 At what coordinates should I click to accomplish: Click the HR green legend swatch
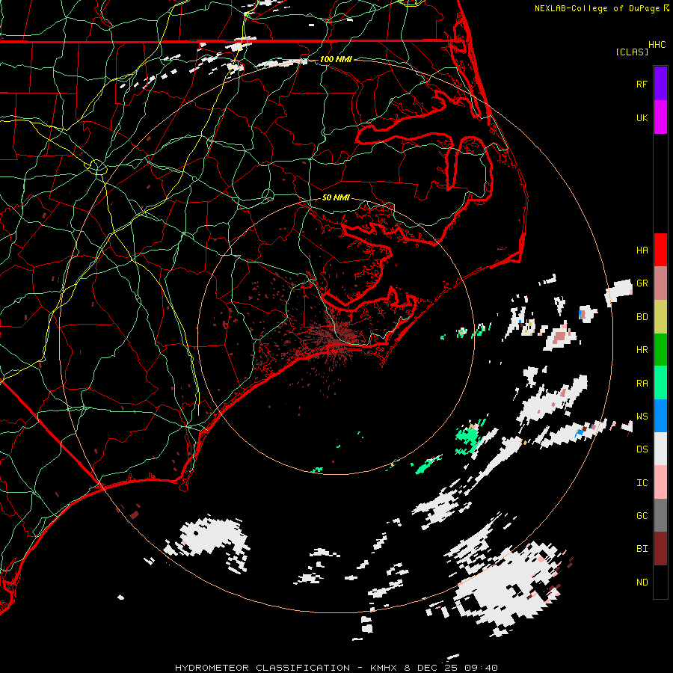pos(660,350)
